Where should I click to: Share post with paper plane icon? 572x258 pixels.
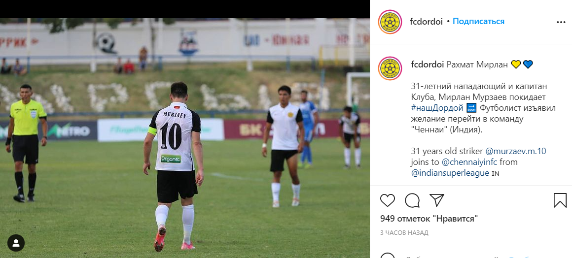[437, 200]
